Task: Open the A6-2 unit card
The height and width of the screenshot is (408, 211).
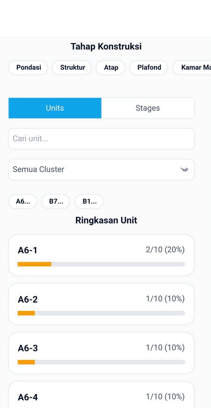Action: click(x=102, y=304)
